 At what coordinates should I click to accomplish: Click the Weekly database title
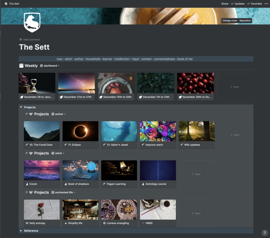click(31, 66)
